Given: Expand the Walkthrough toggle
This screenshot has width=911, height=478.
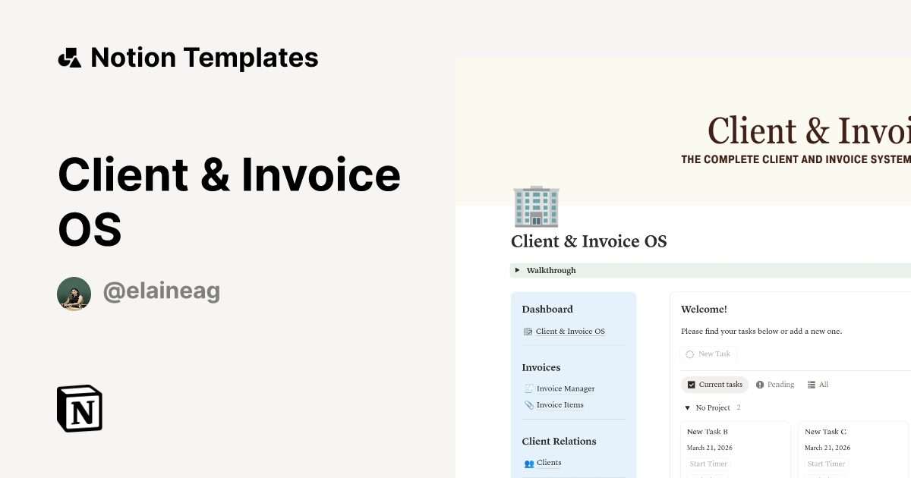Looking at the screenshot, I should 518,270.
